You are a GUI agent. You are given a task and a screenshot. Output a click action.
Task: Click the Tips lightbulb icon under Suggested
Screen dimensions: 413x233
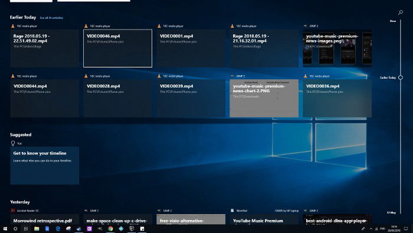(x=13, y=143)
